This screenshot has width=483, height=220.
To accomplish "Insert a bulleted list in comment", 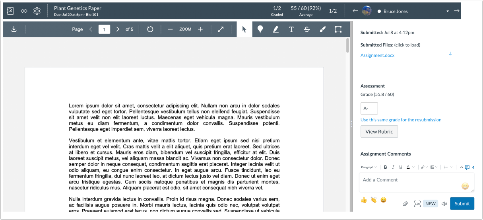I will tap(446, 167).
